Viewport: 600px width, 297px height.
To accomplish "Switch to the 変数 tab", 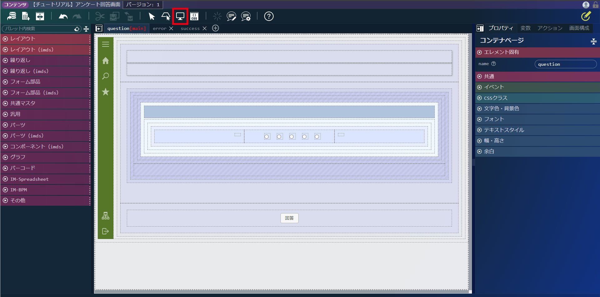I will (x=525, y=28).
